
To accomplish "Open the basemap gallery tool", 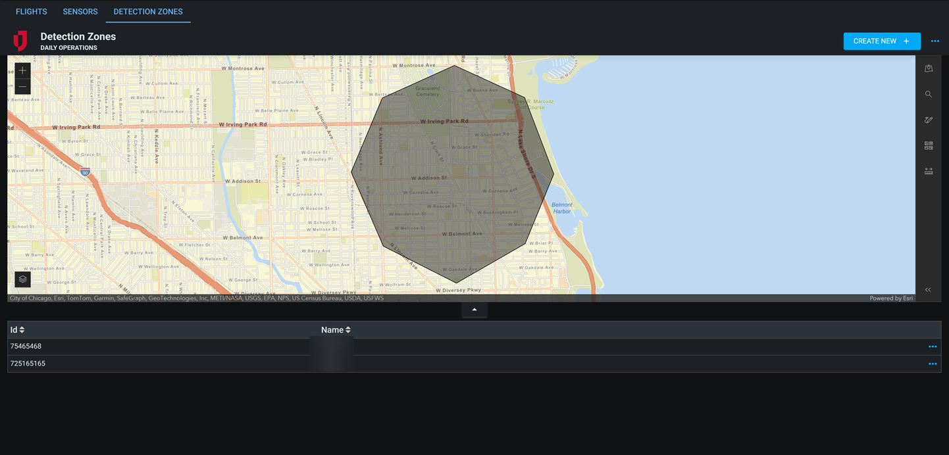I will (928, 145).
